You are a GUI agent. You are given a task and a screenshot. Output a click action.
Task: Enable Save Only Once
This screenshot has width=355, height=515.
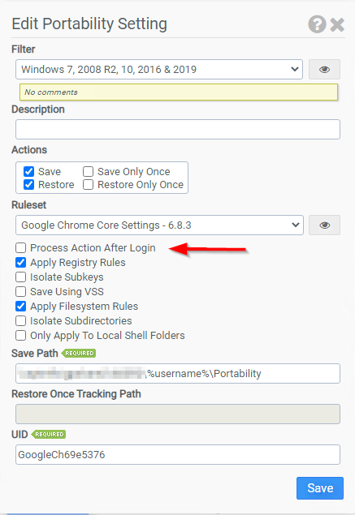(x=88, y=171)
